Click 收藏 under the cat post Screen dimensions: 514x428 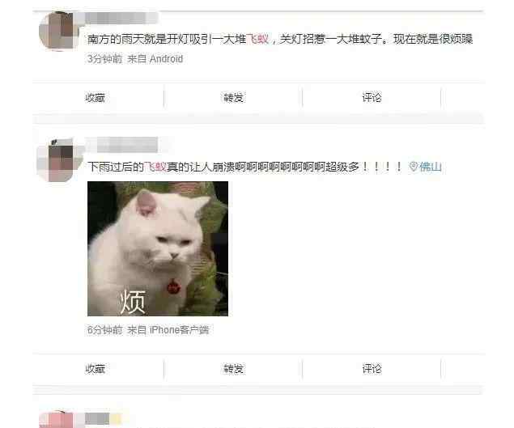click(95, 369)
